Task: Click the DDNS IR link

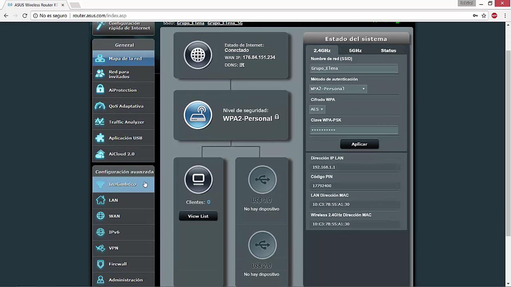Action: point(242,65)
